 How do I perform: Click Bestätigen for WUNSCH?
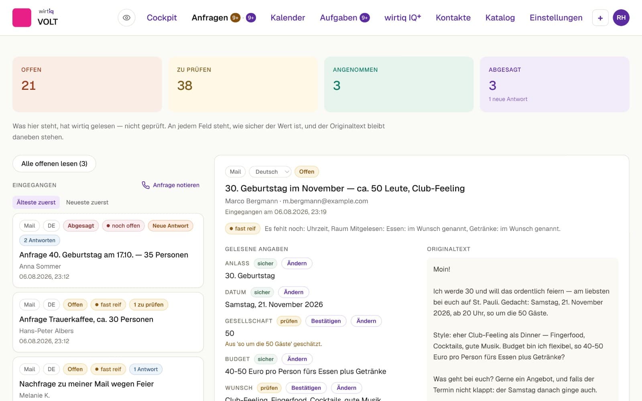click(x=306, y=388)
